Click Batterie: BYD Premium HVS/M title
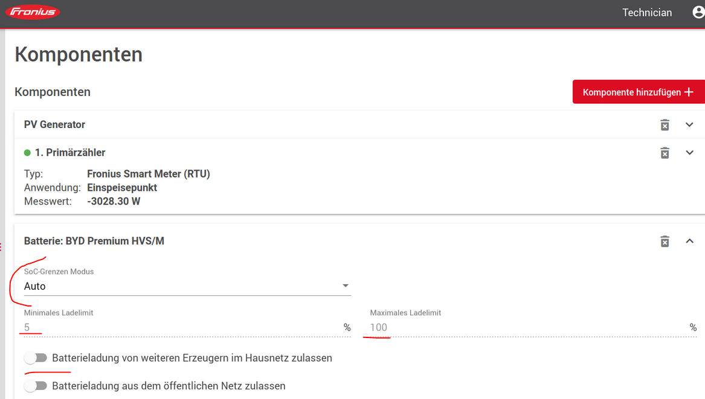The height and width of the screenshot is (399, 705). coord(94,241)
